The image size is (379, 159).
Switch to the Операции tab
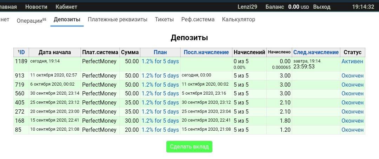(32, 21)
